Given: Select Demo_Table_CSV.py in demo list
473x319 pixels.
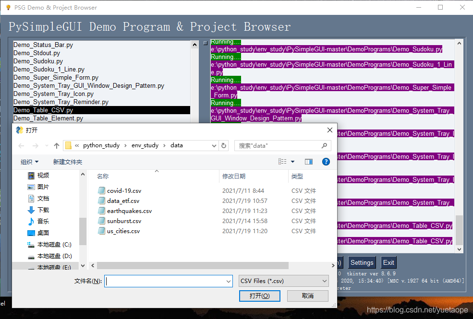Looking at the screenshot, I should (x=102, y=110).
